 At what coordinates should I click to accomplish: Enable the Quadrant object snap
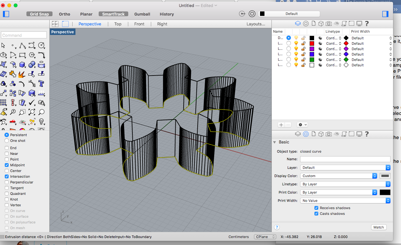coord(7,194)
